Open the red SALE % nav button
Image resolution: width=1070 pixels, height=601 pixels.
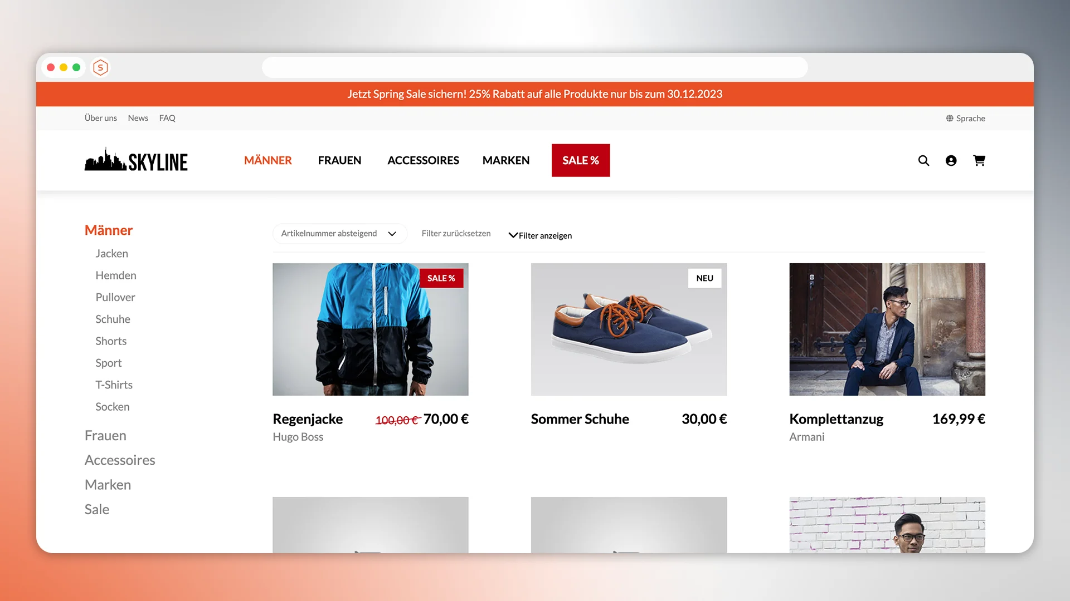tap(581, 160)
